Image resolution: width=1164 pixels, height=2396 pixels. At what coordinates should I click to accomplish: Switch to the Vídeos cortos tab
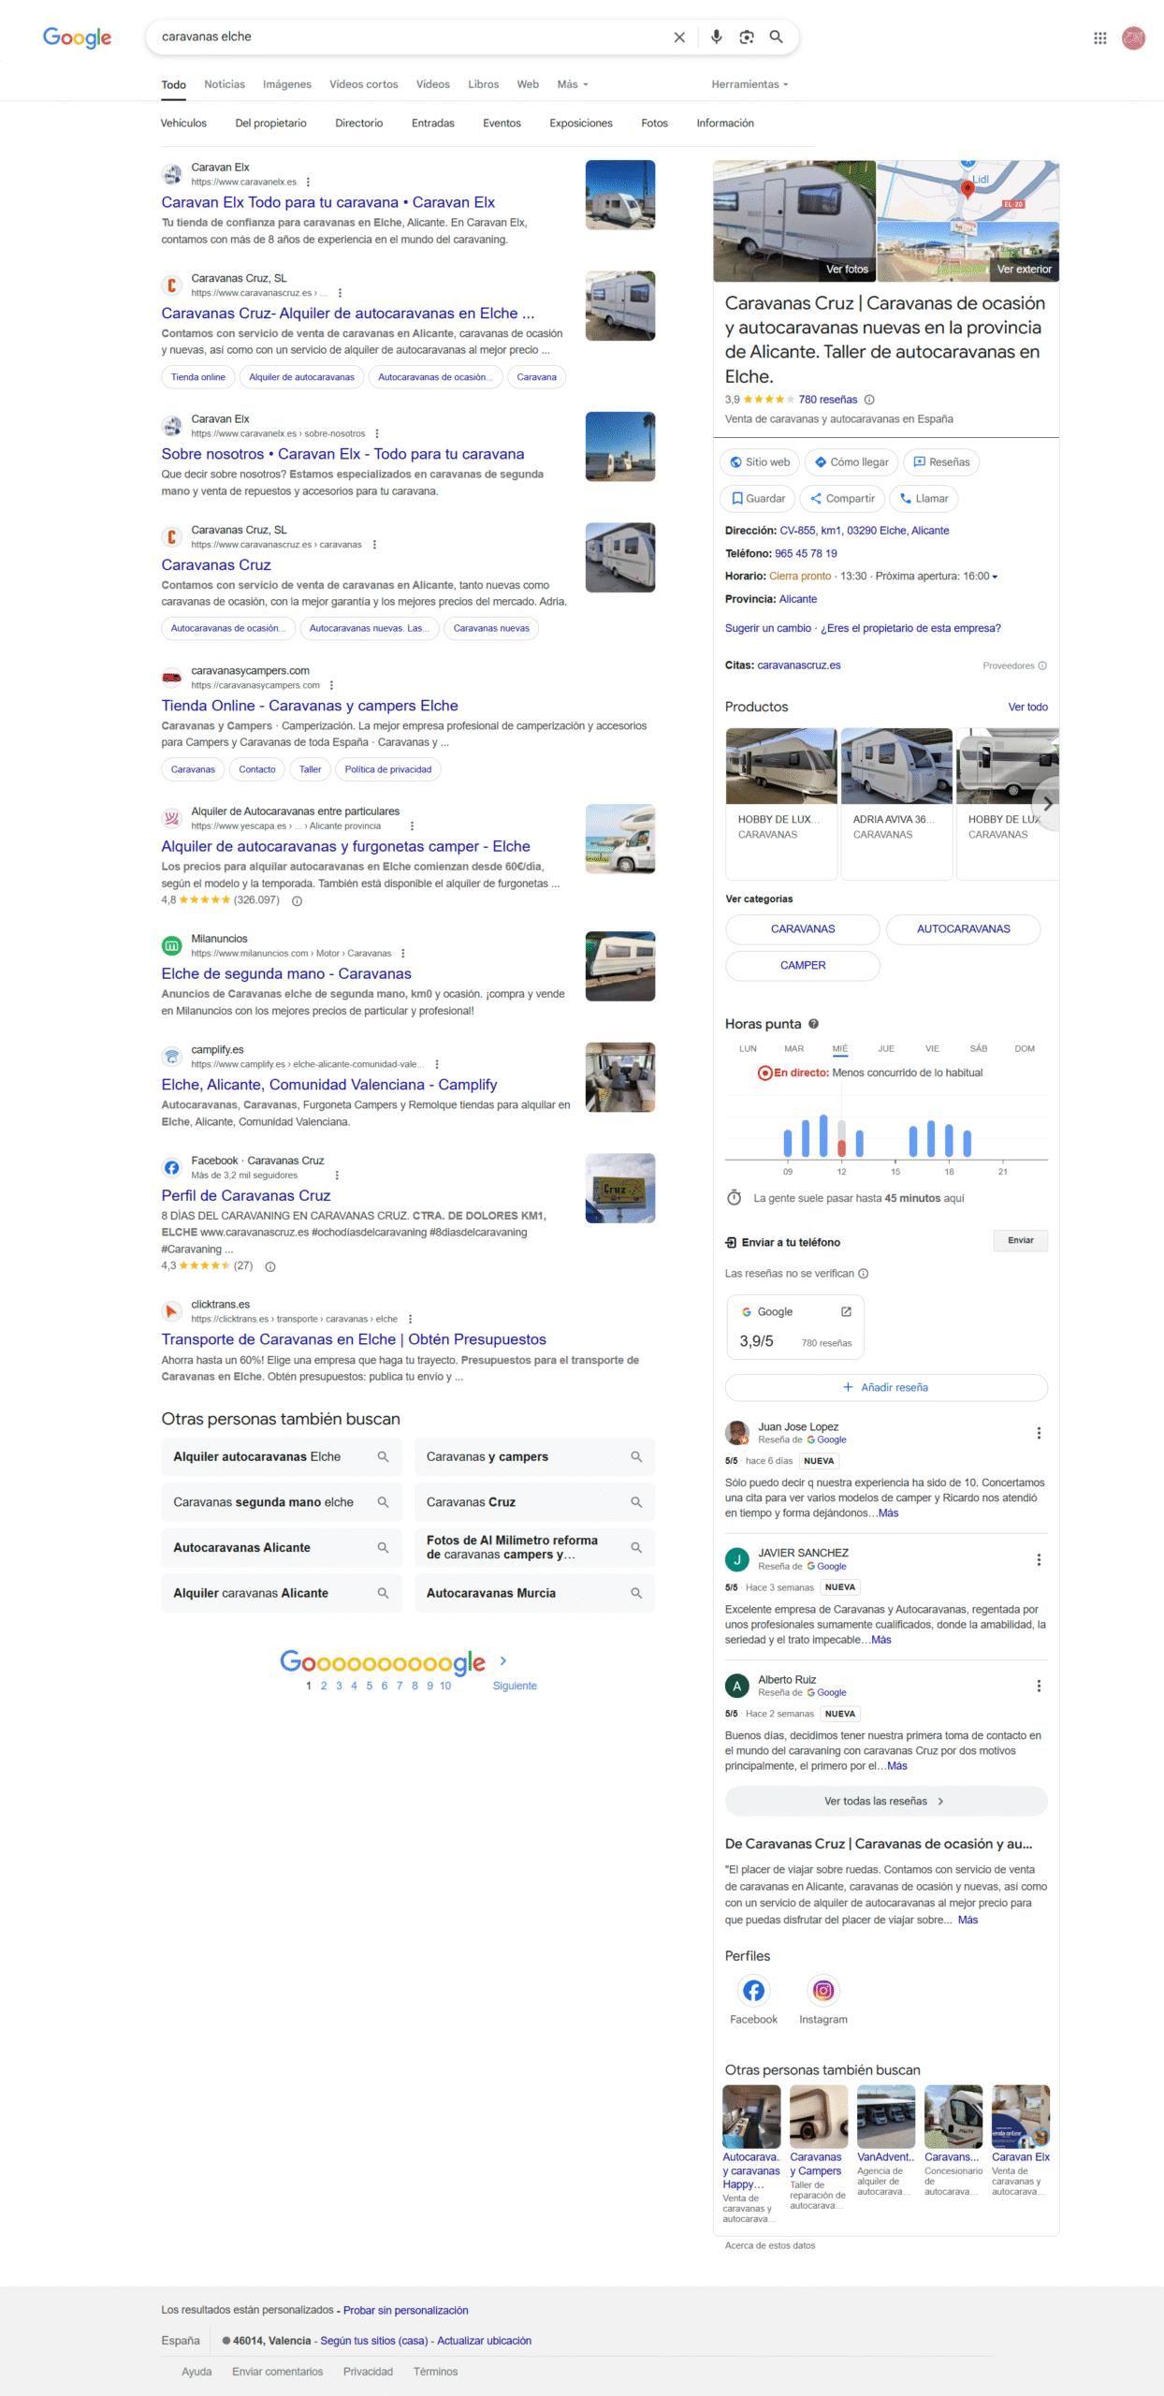(x=363, y=84)
